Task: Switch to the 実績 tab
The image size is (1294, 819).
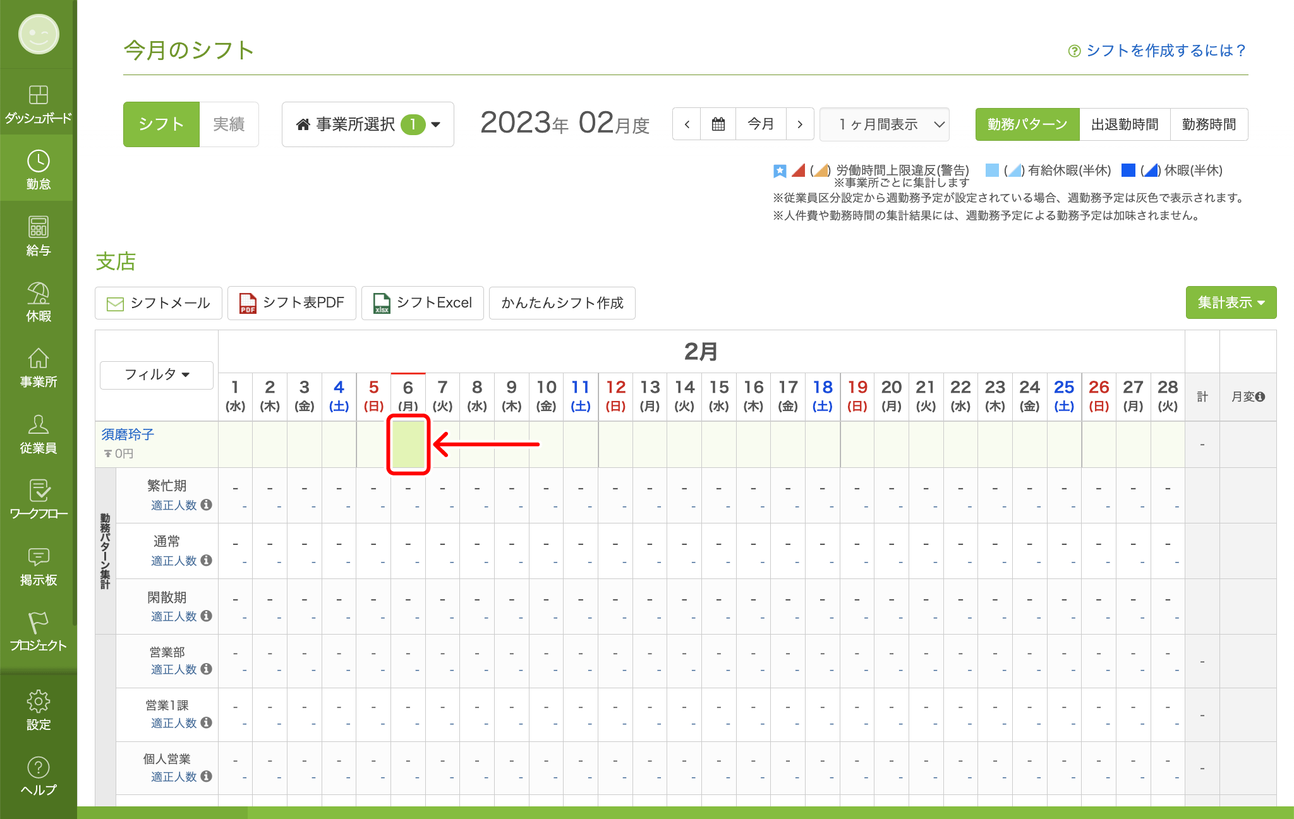Action: point(229,124)
